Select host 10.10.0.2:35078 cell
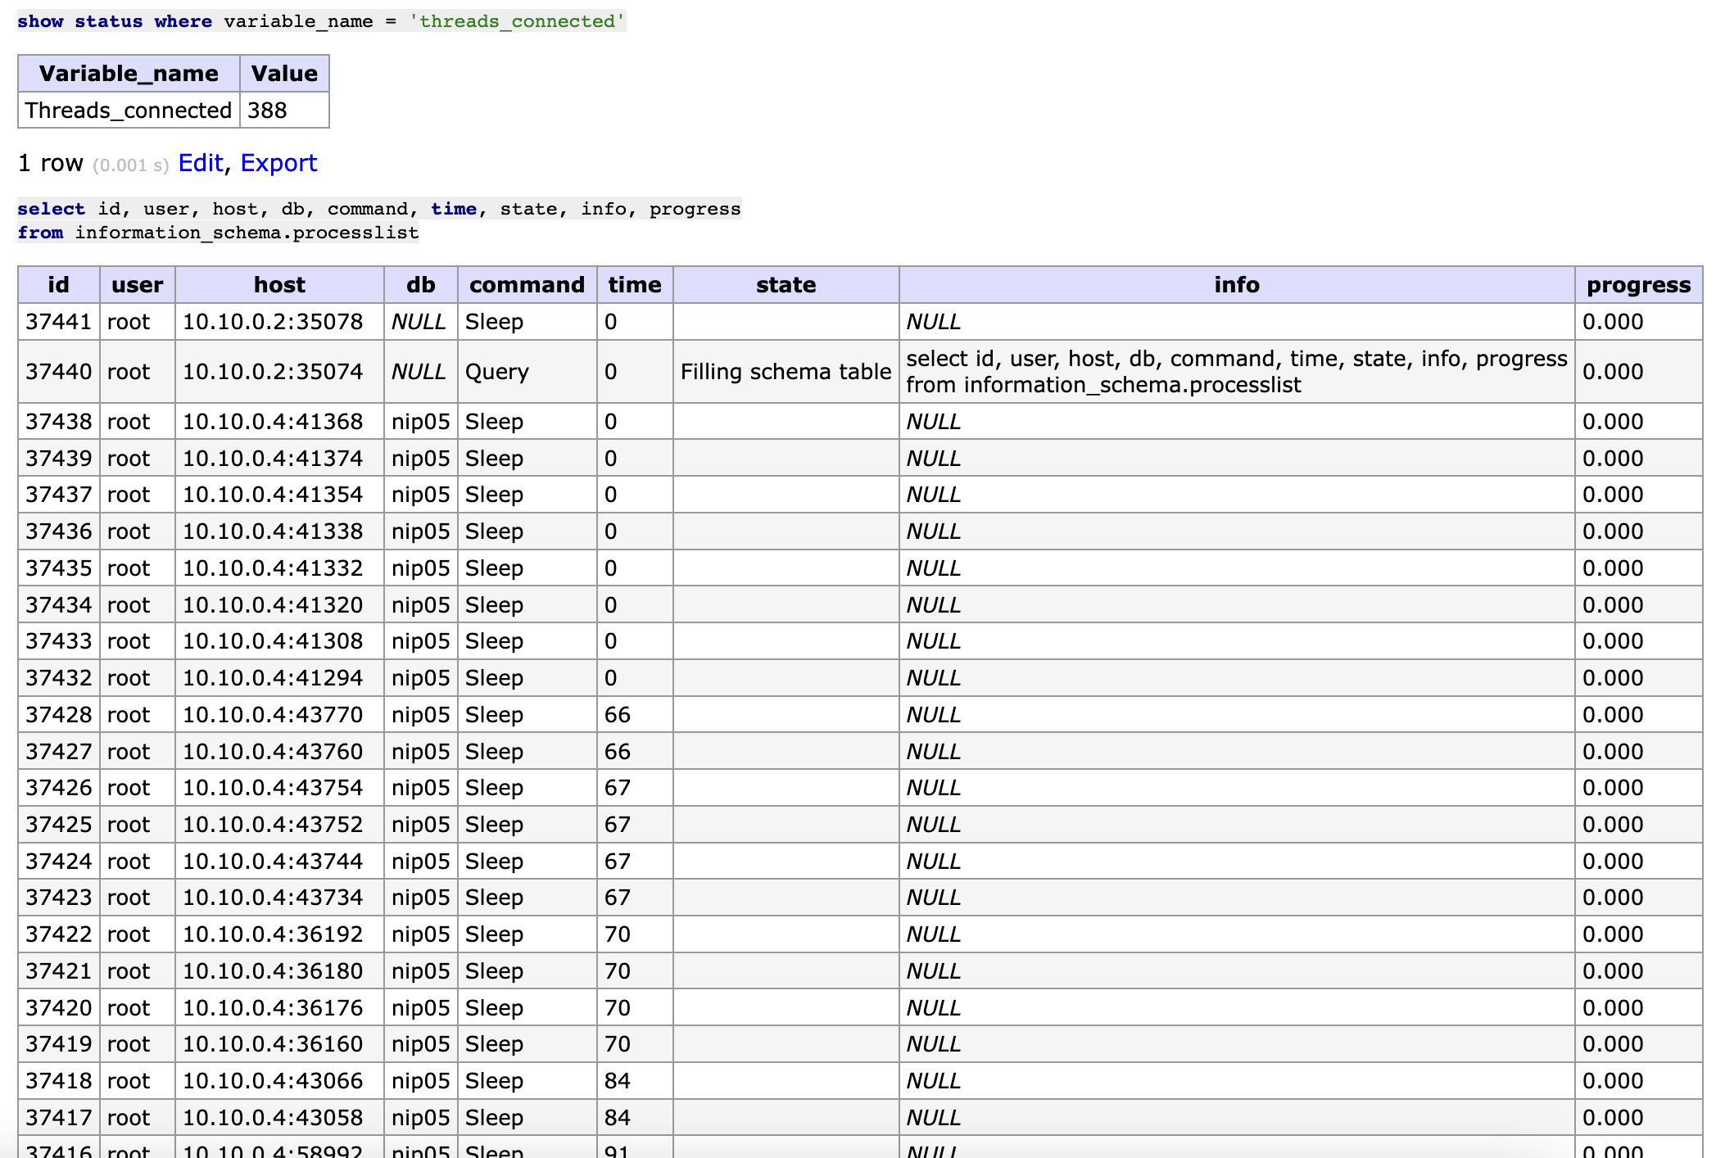This screenshot has height=1158, width=1725. [x=279, y=322]
